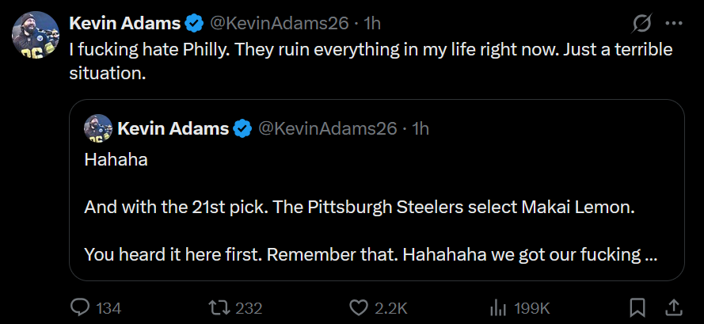This screenshot has width=704, height=324.
Task: Click verified badge in the quoted tweet
Action: 243,128
